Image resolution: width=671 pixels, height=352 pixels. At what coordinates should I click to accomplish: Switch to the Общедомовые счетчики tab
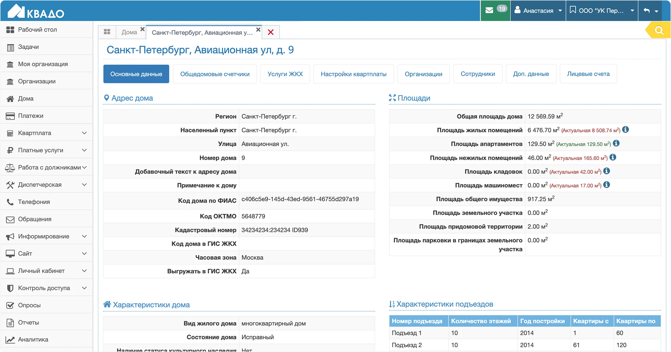coord(215,74)
